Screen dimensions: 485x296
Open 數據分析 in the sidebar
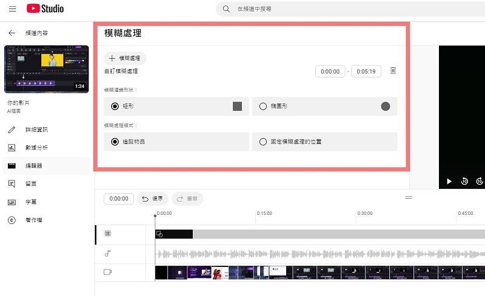click(x=36, y=148)
